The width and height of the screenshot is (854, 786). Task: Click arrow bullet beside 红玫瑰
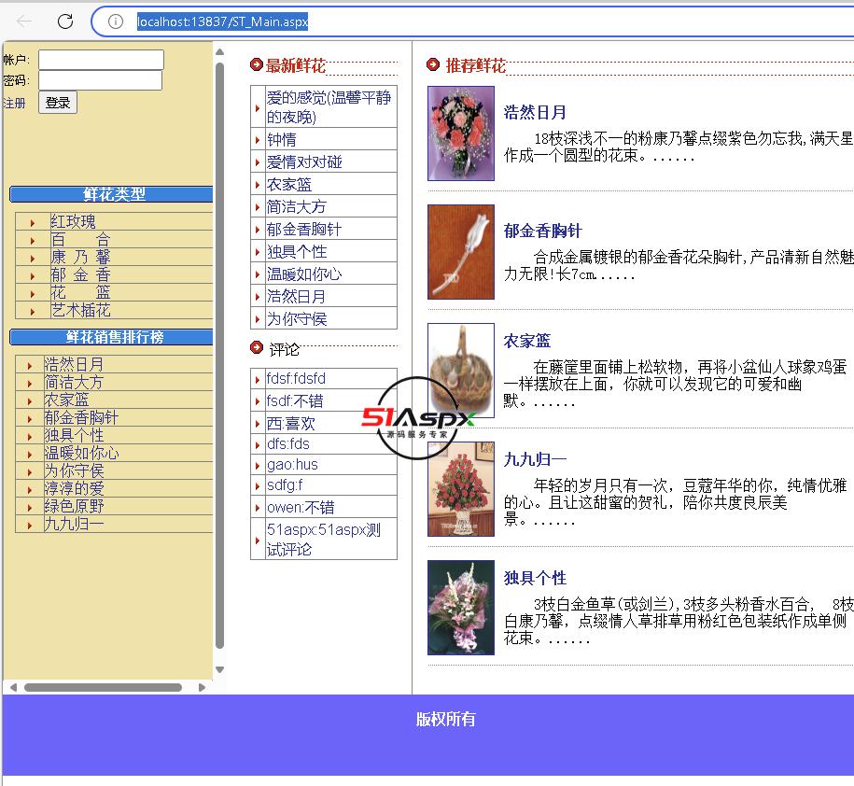point(33,222)
